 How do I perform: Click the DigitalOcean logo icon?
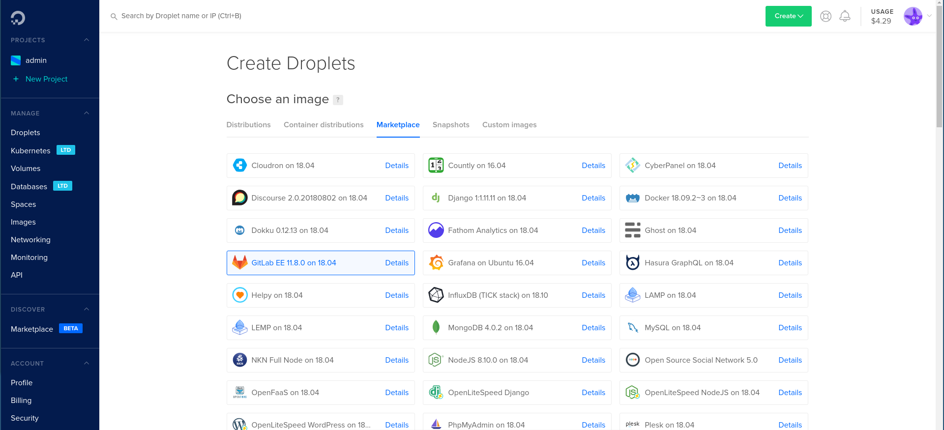click(18, 18)
